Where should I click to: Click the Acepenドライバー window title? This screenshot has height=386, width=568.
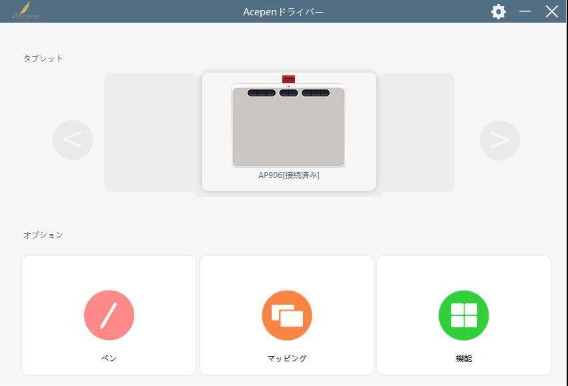coord(283,12)
